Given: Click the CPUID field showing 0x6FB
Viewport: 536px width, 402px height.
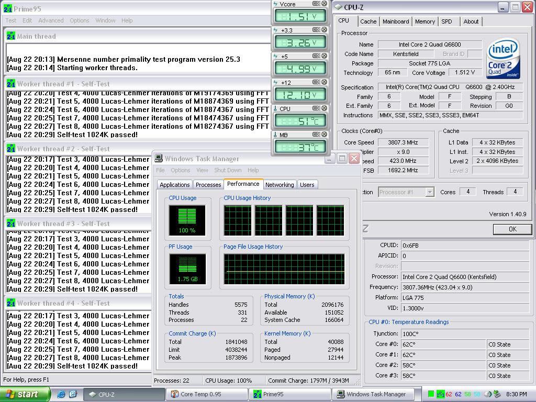Looking at the screenshot, I should [x=465, y=245].
